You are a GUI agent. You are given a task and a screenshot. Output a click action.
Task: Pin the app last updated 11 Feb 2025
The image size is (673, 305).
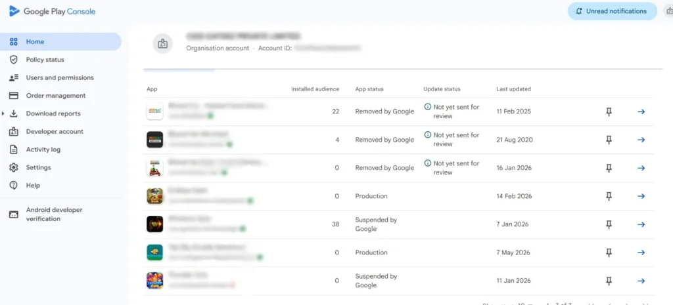[x=609, y=112]
